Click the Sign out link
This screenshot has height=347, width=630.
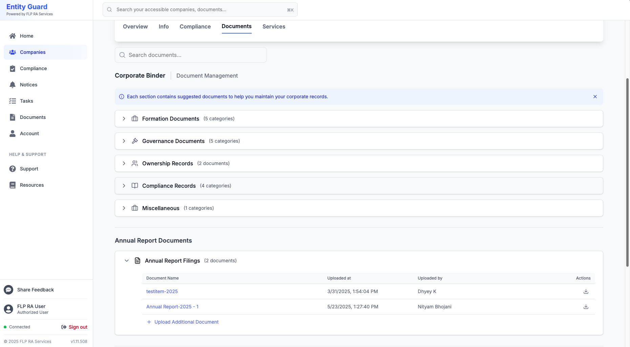78,327
